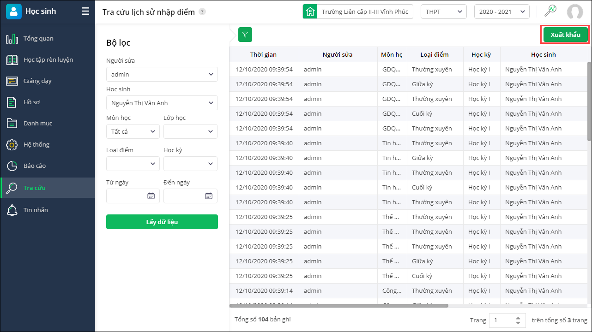This screenshot has height=332, width=592.
Task: Open the user avatar profile icon
Action: pos(575,12)
